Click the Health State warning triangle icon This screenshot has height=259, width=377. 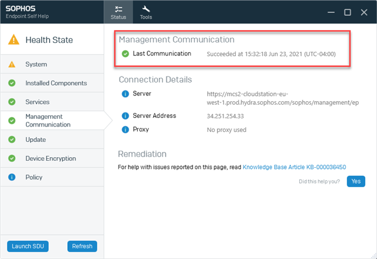coord(14,39)
